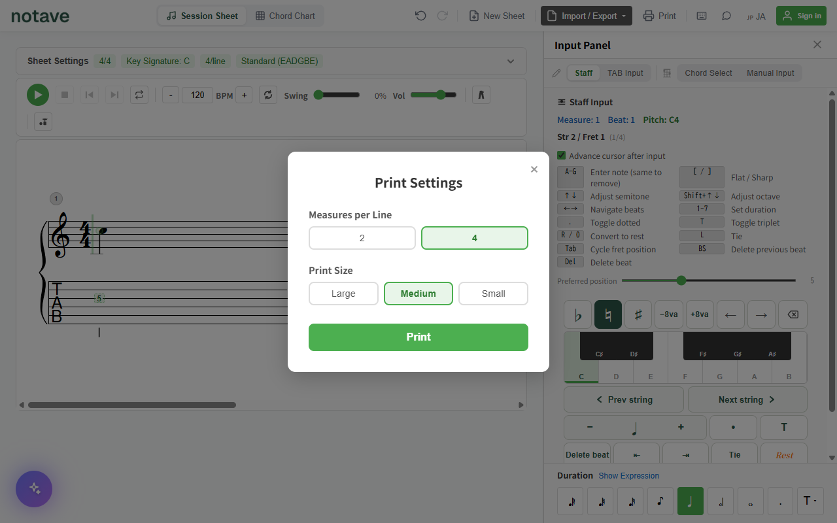Click Next string button
This screenshot has width=837, height=523.
[x=747, y=399]
